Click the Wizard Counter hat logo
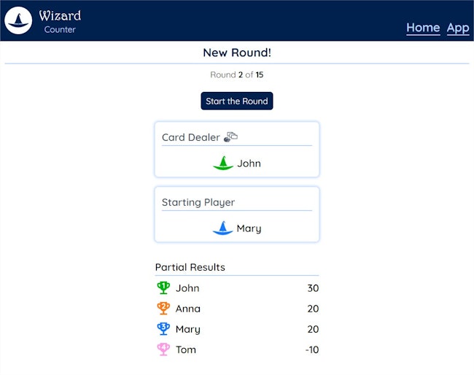 point(18,20)
